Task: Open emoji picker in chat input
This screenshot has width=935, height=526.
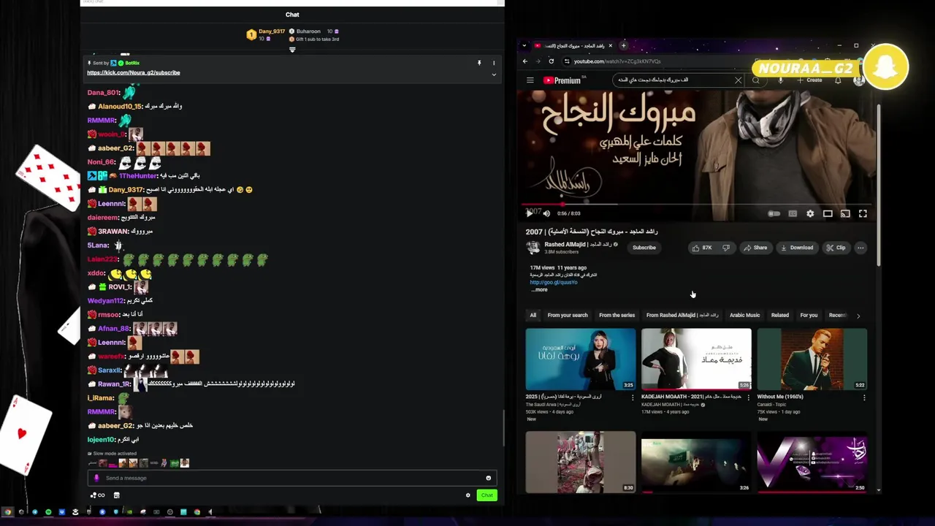Action: (488, 478)
